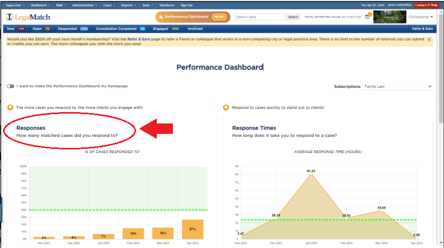This screenshot has height=248, width=444.
Task: Click the Performance Dashboard NEW button
Action: pyautogui.click(x=191, y=17)
